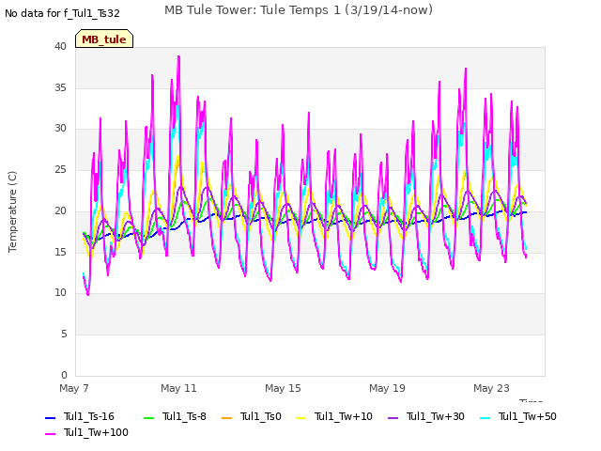Click the May 23 x-axis label

pyautogui.click(x=491, y=388)
